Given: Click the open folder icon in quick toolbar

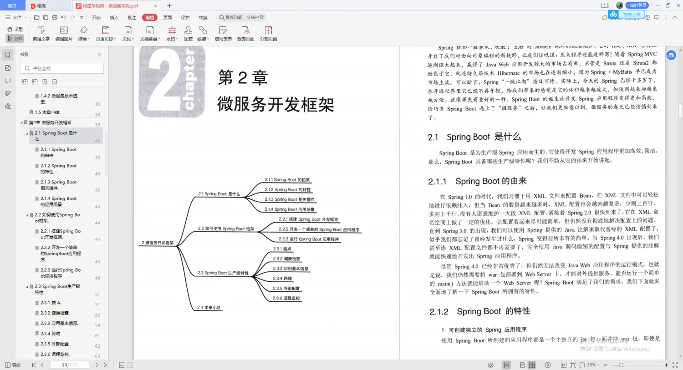Looking at the screenshot, I should pos(36,17).
